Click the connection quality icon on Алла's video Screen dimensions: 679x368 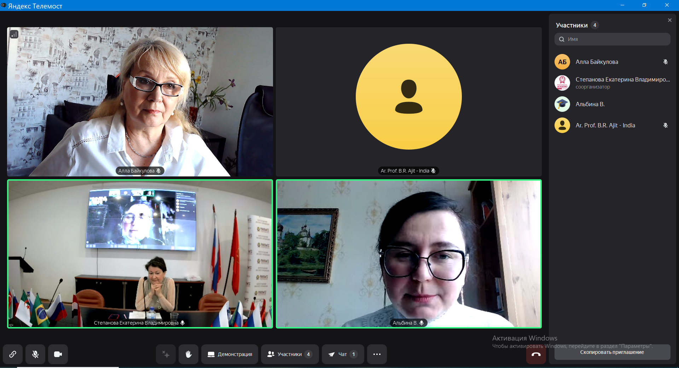click(x=14, y=34)
